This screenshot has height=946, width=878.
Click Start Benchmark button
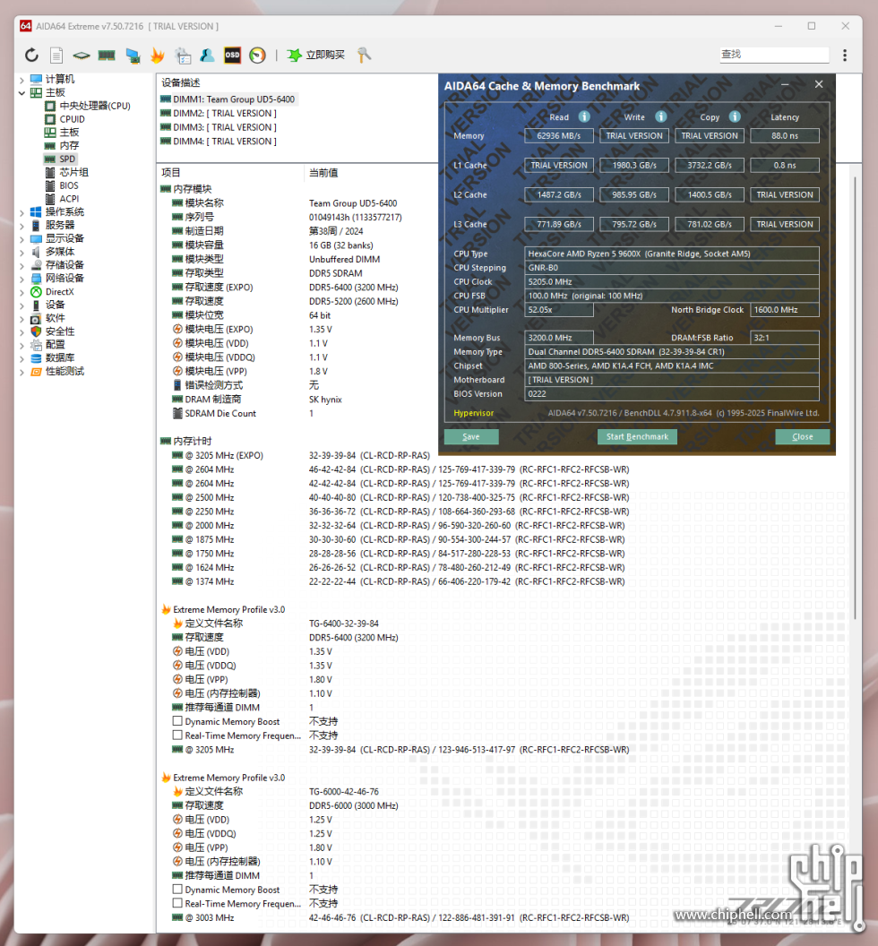click(637, 437)
